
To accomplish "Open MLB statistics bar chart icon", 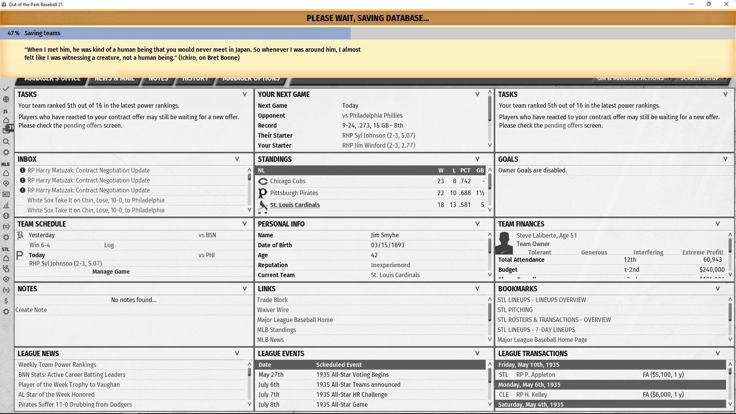I will click(6, 205).
